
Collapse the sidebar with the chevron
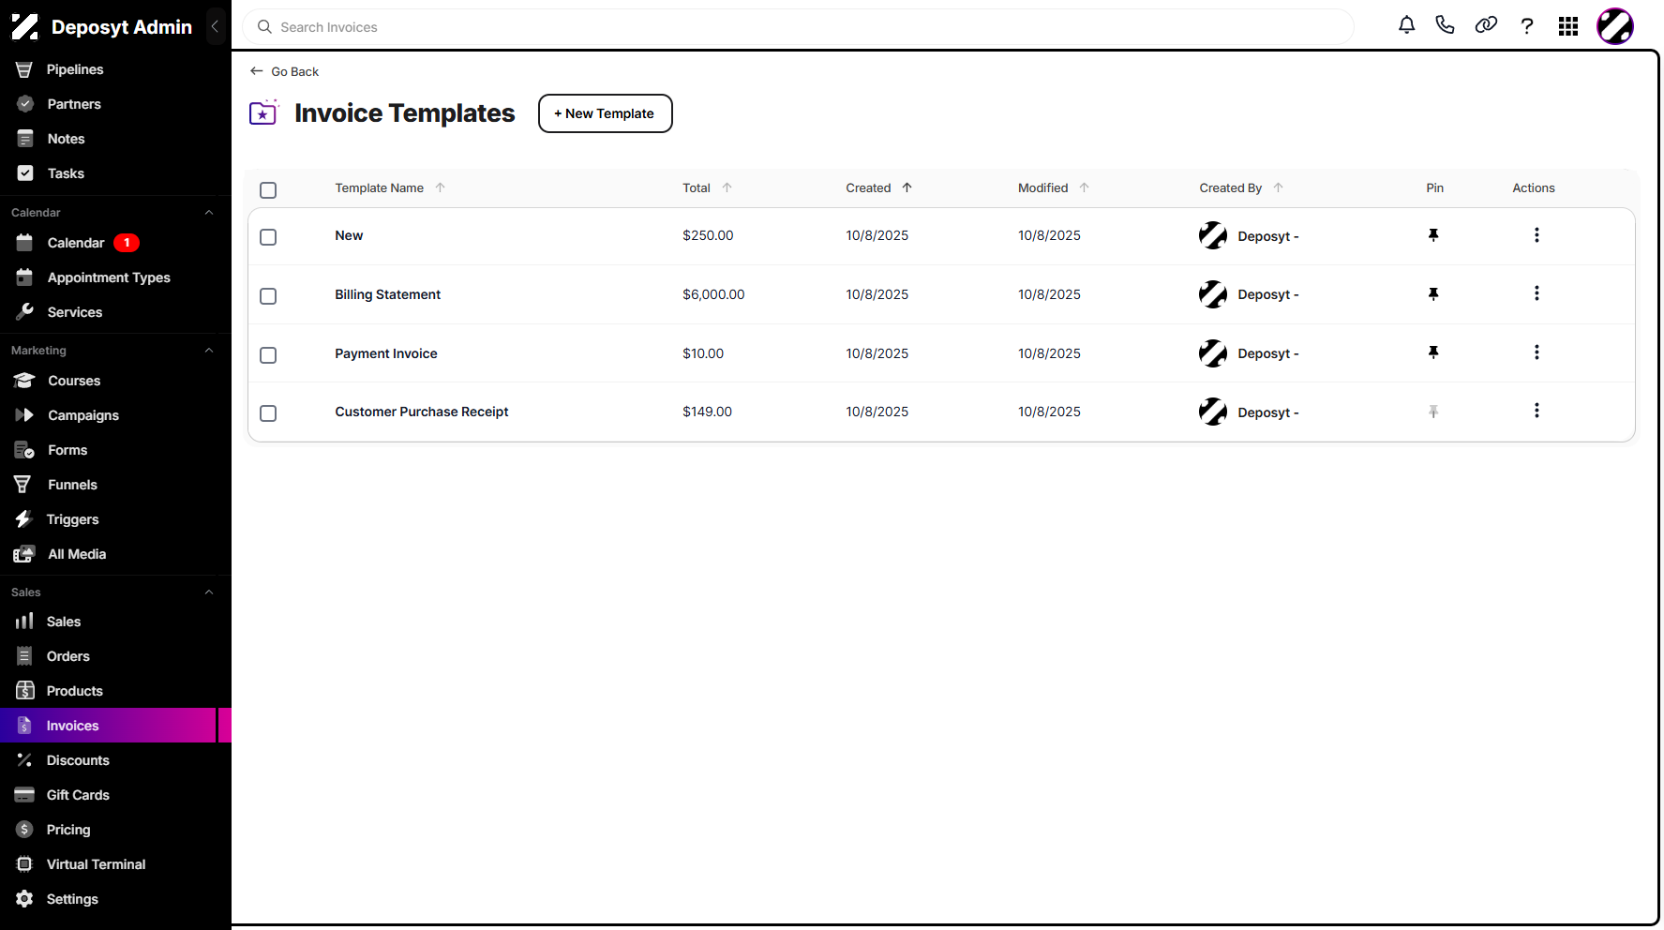point(215,26)
